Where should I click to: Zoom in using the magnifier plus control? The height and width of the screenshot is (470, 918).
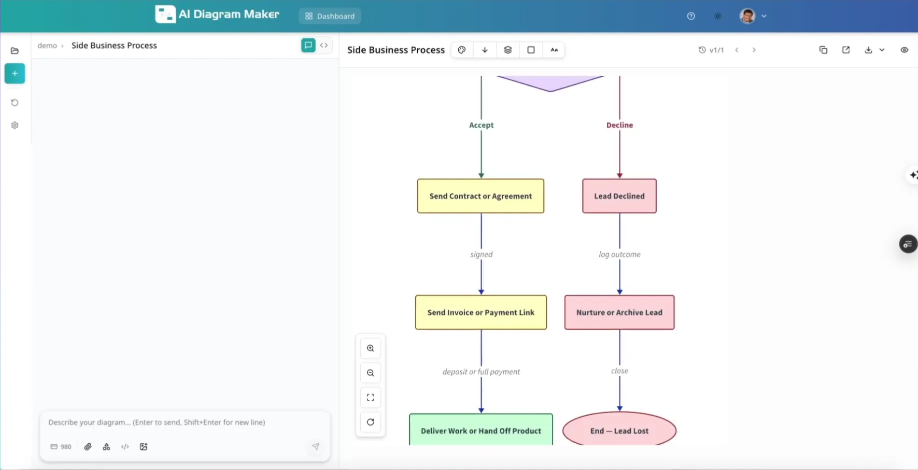[x=370, y=348]
